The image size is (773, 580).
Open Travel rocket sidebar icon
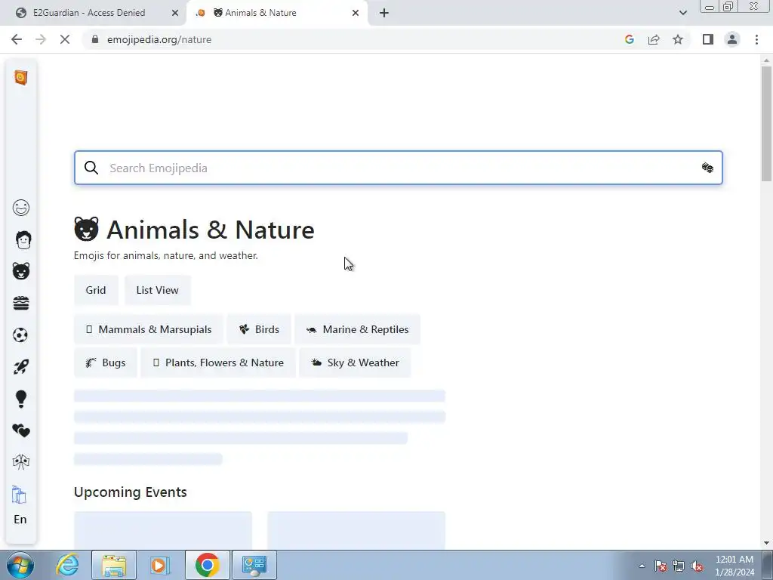pyautogui.click(x=20, y=367)
